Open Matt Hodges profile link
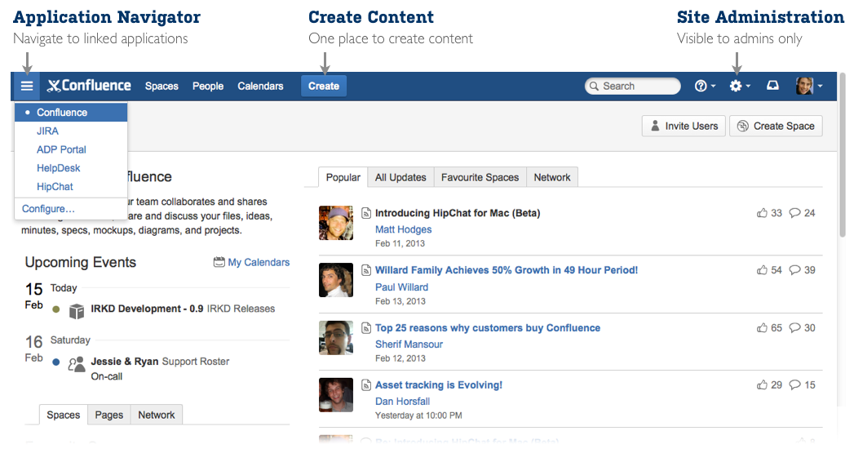 tap(403, 229)
